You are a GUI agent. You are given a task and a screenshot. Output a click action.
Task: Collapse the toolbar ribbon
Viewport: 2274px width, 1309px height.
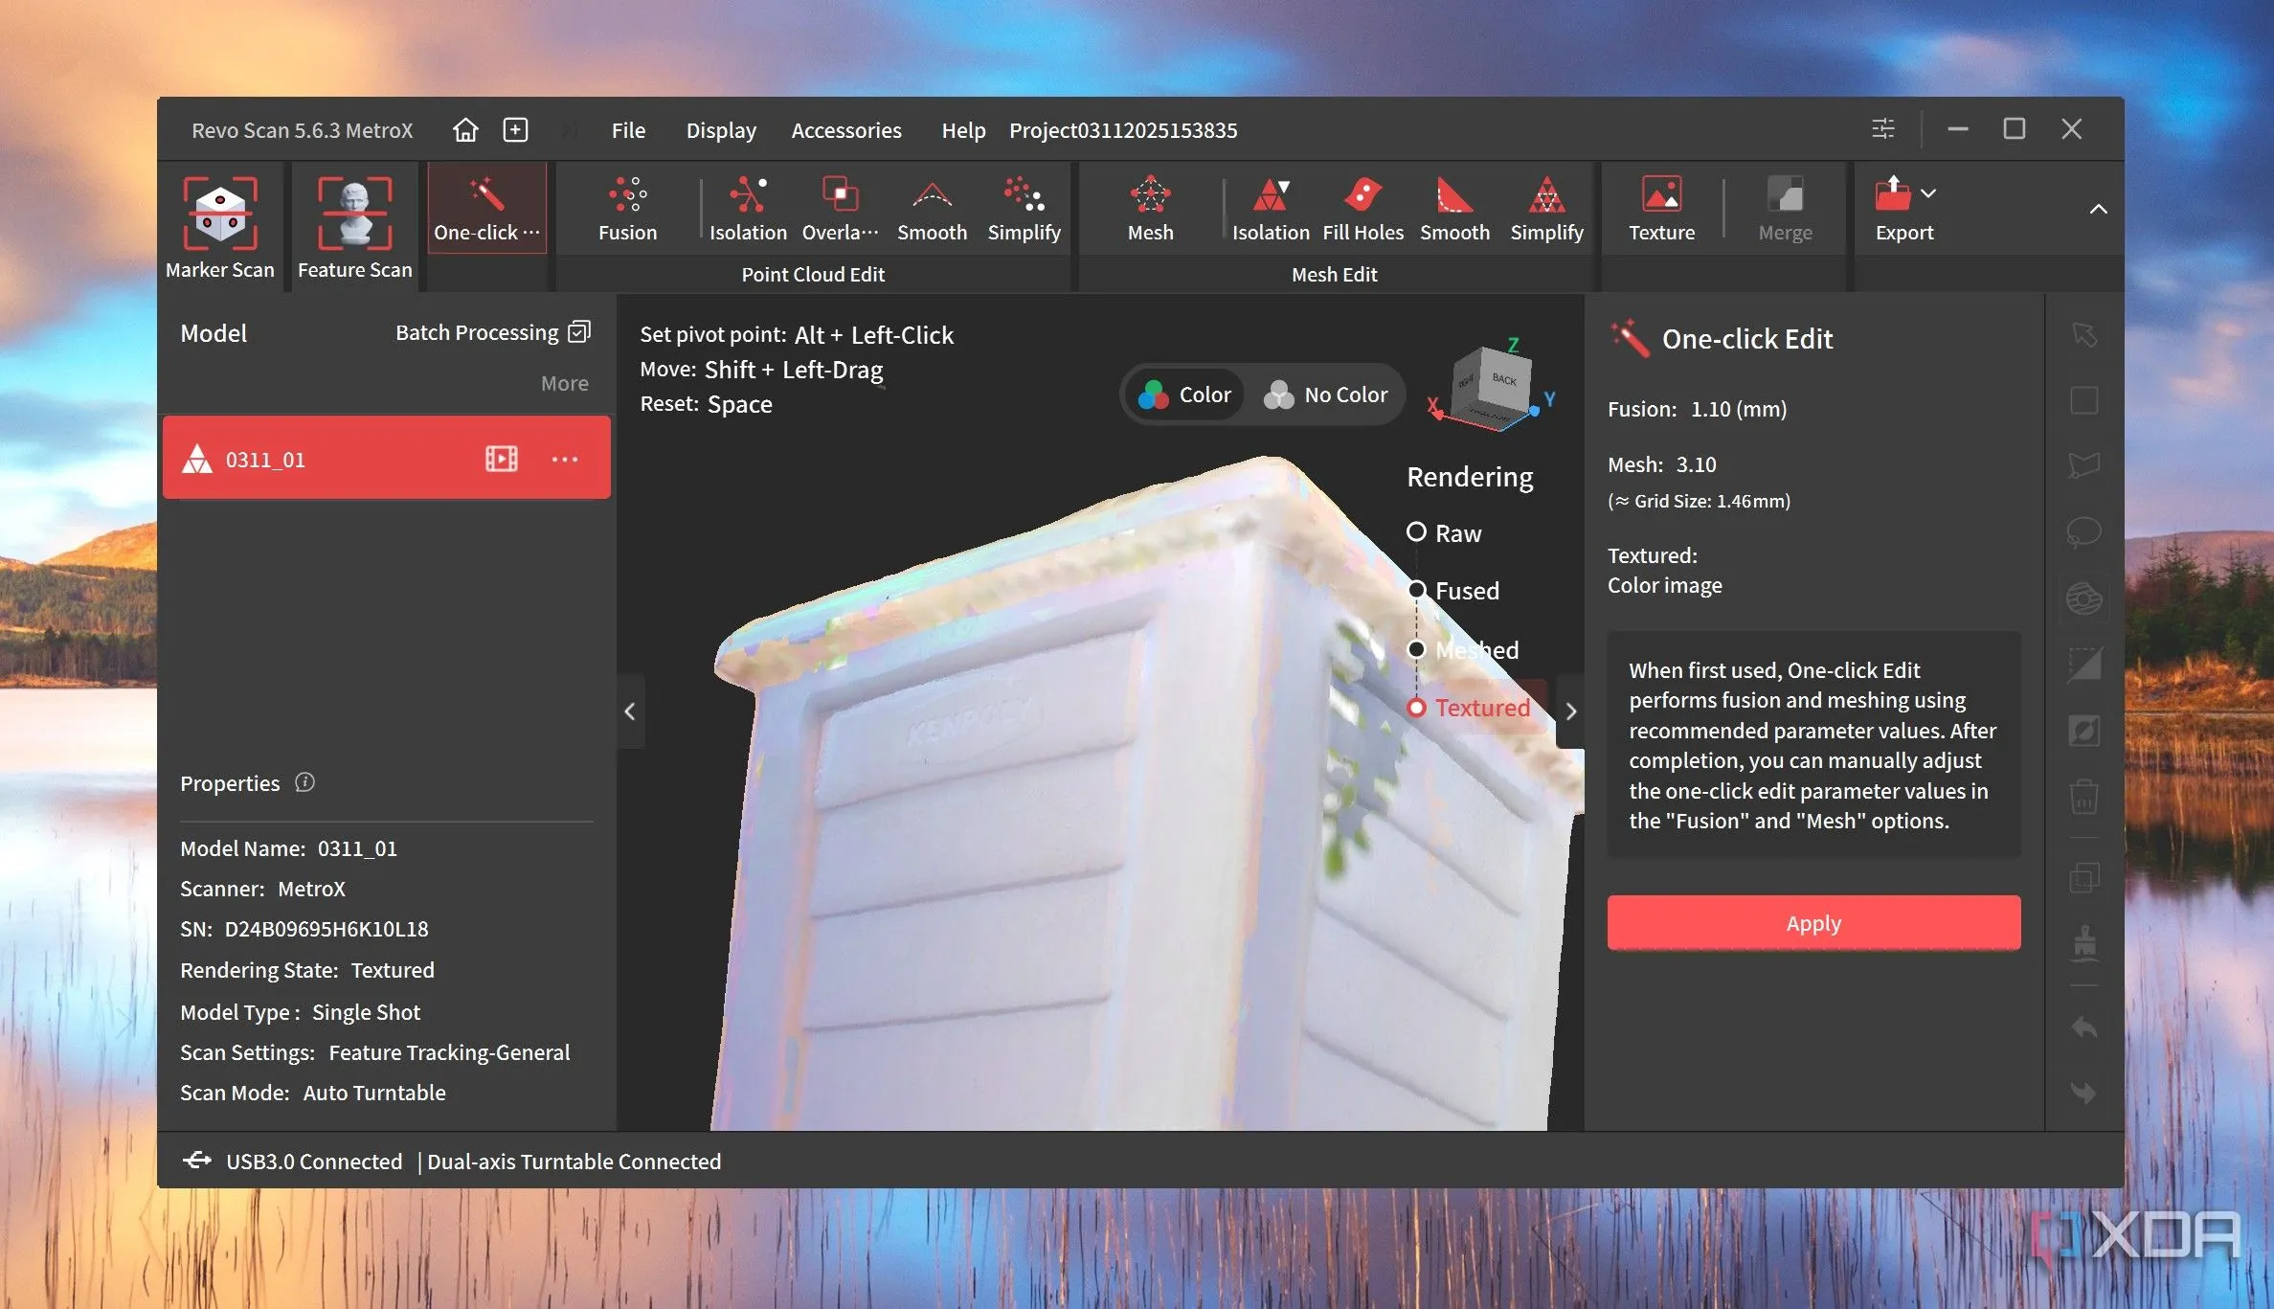[x=2098, y=209]
